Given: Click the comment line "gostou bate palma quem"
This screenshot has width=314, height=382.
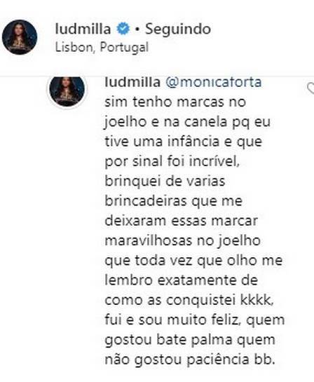Looking at the screenshot, I should [190, 340].
